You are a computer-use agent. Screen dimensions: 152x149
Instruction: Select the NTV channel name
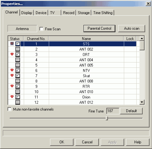click(x=86, y=70)
